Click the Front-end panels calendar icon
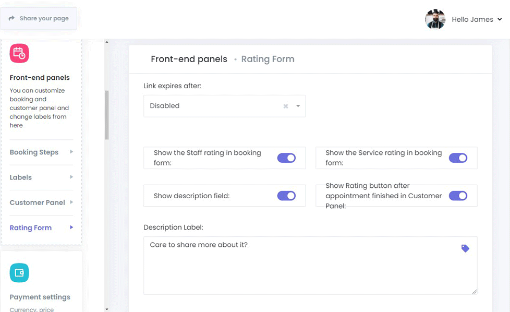Viewport: 510px width, 312px height. [19, 53]
